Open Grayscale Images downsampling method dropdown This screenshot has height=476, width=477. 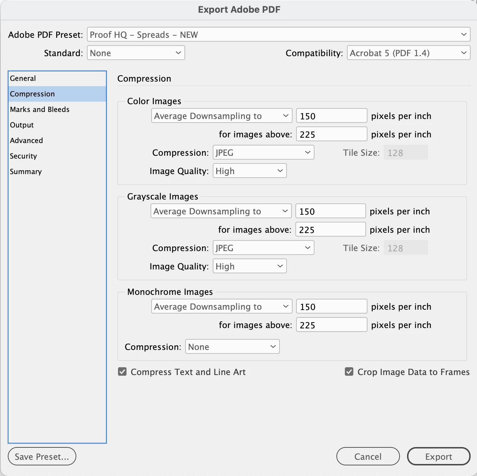tap(221, 211)
